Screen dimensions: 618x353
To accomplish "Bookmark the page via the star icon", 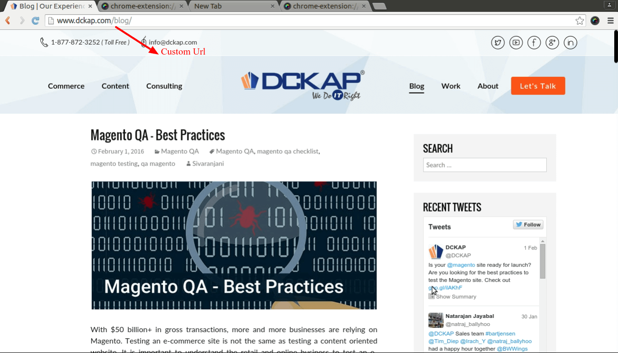I will coord(579,20).
